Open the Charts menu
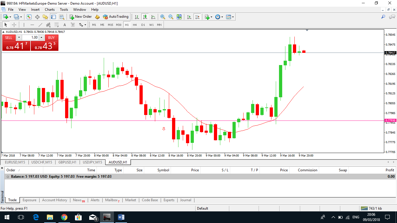This screenshot has width=397, height=223. pos(50,10)
